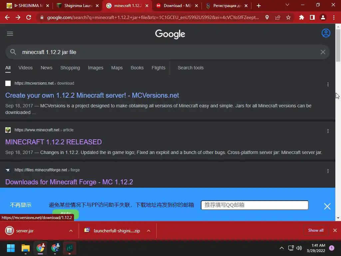The width and height of the screenshot is (341, 256).
Task: Open the Extensions puzzle icon
Action: tap(301, 17)
